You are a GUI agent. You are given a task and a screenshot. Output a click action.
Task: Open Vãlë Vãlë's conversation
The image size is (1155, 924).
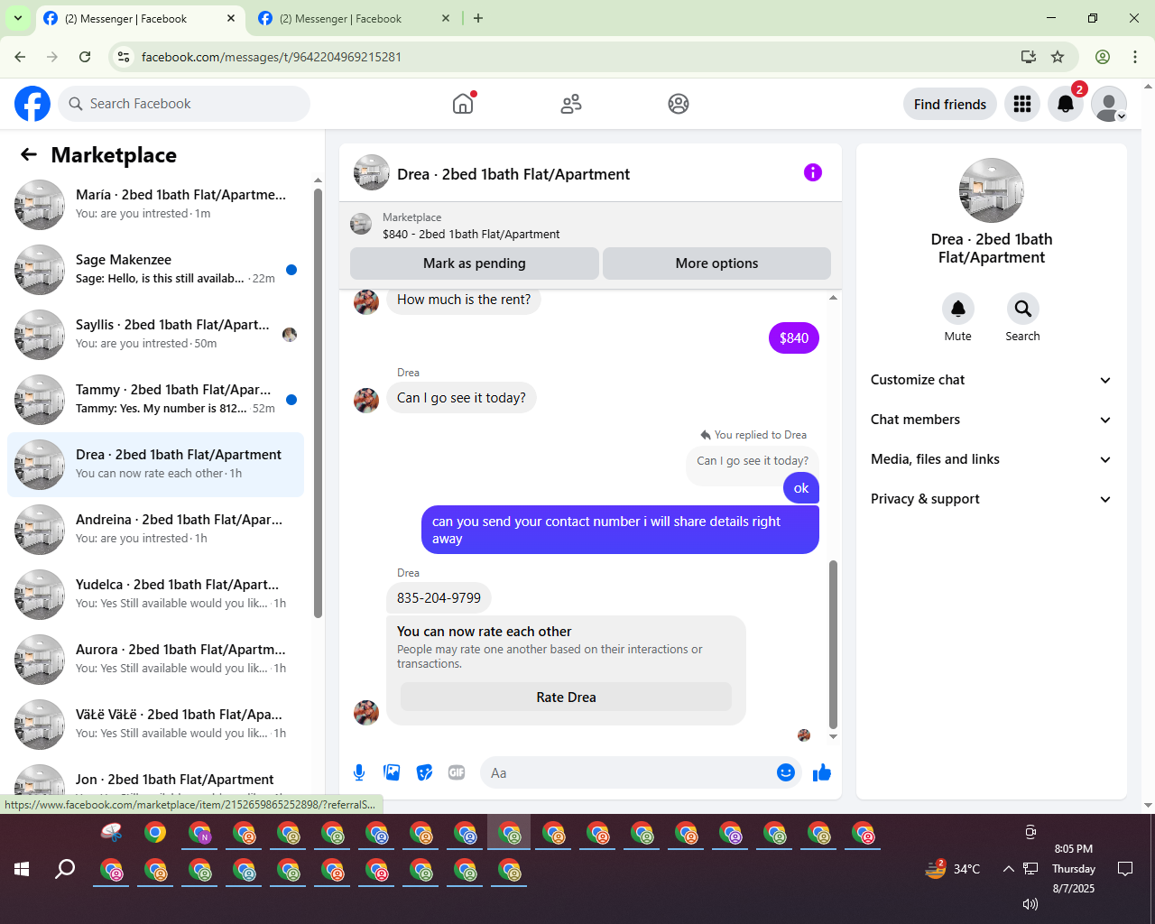pos(156,725)
